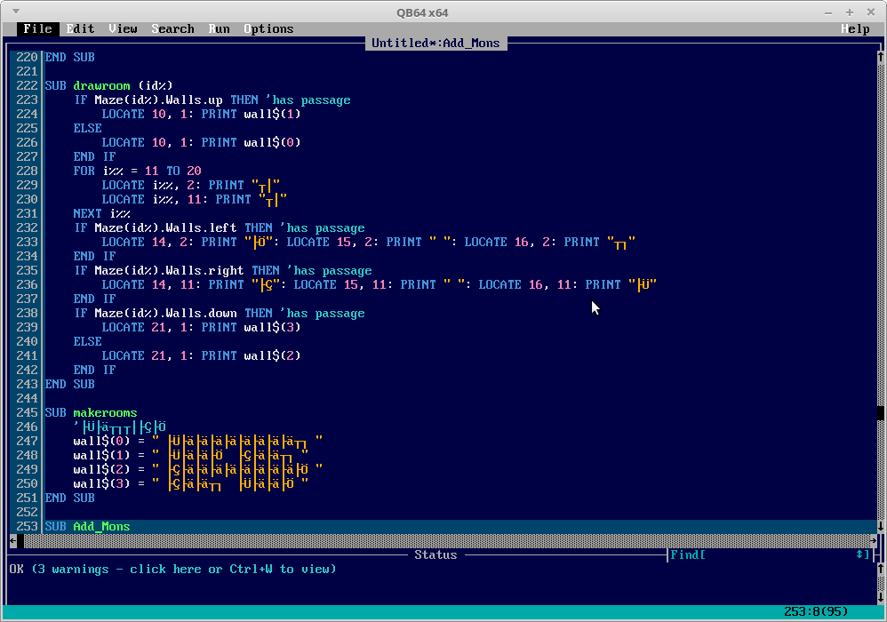Open the Run menu

tap(219, 28)
